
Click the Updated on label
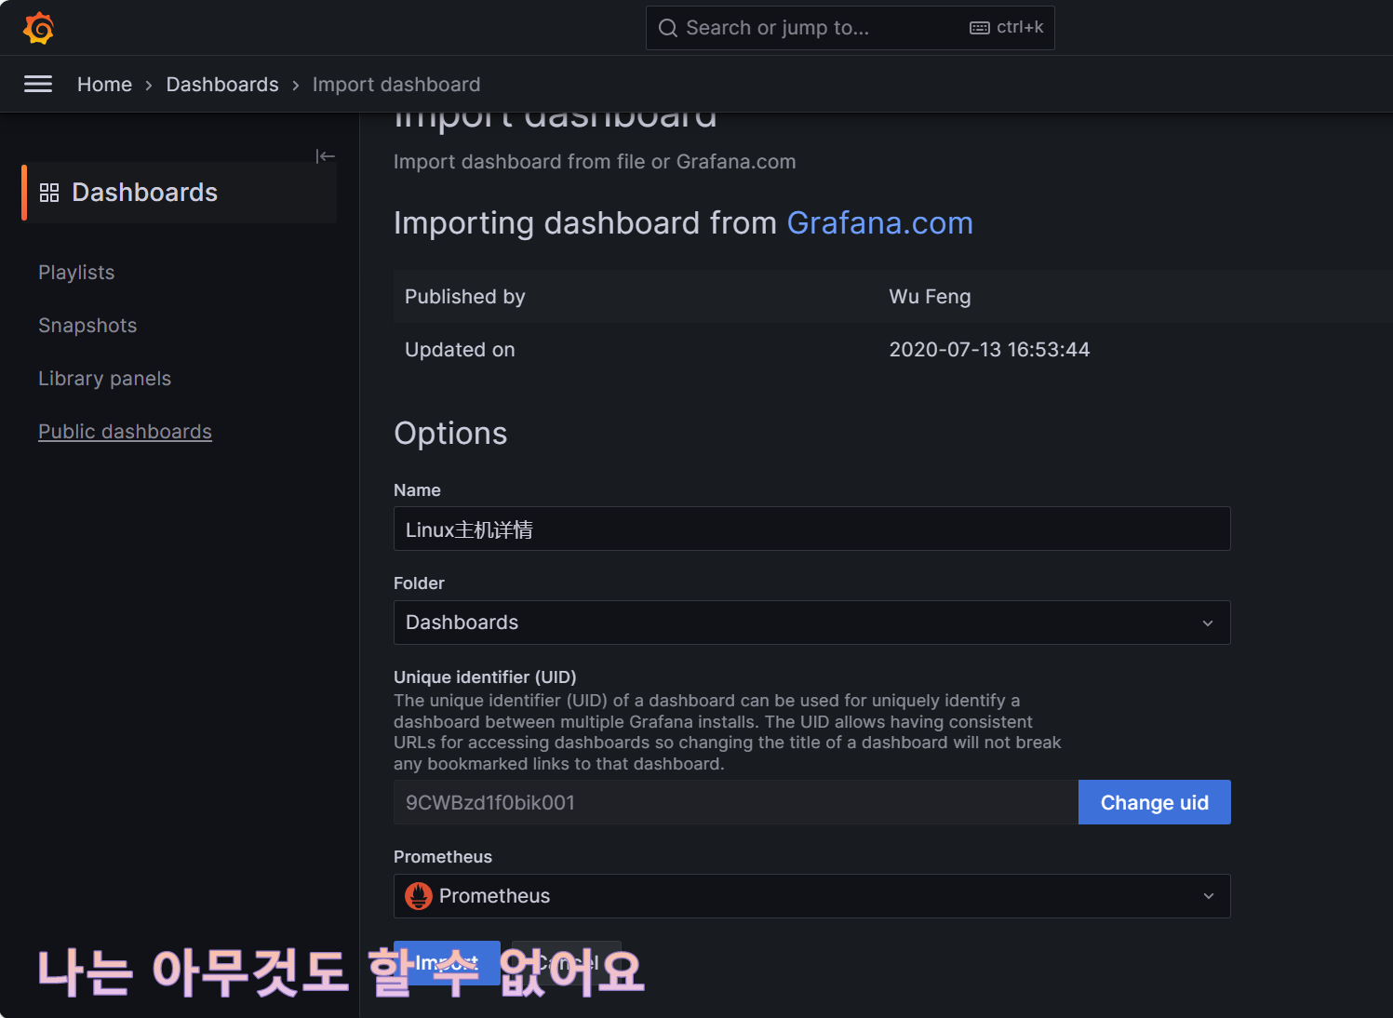coord(460,350)
